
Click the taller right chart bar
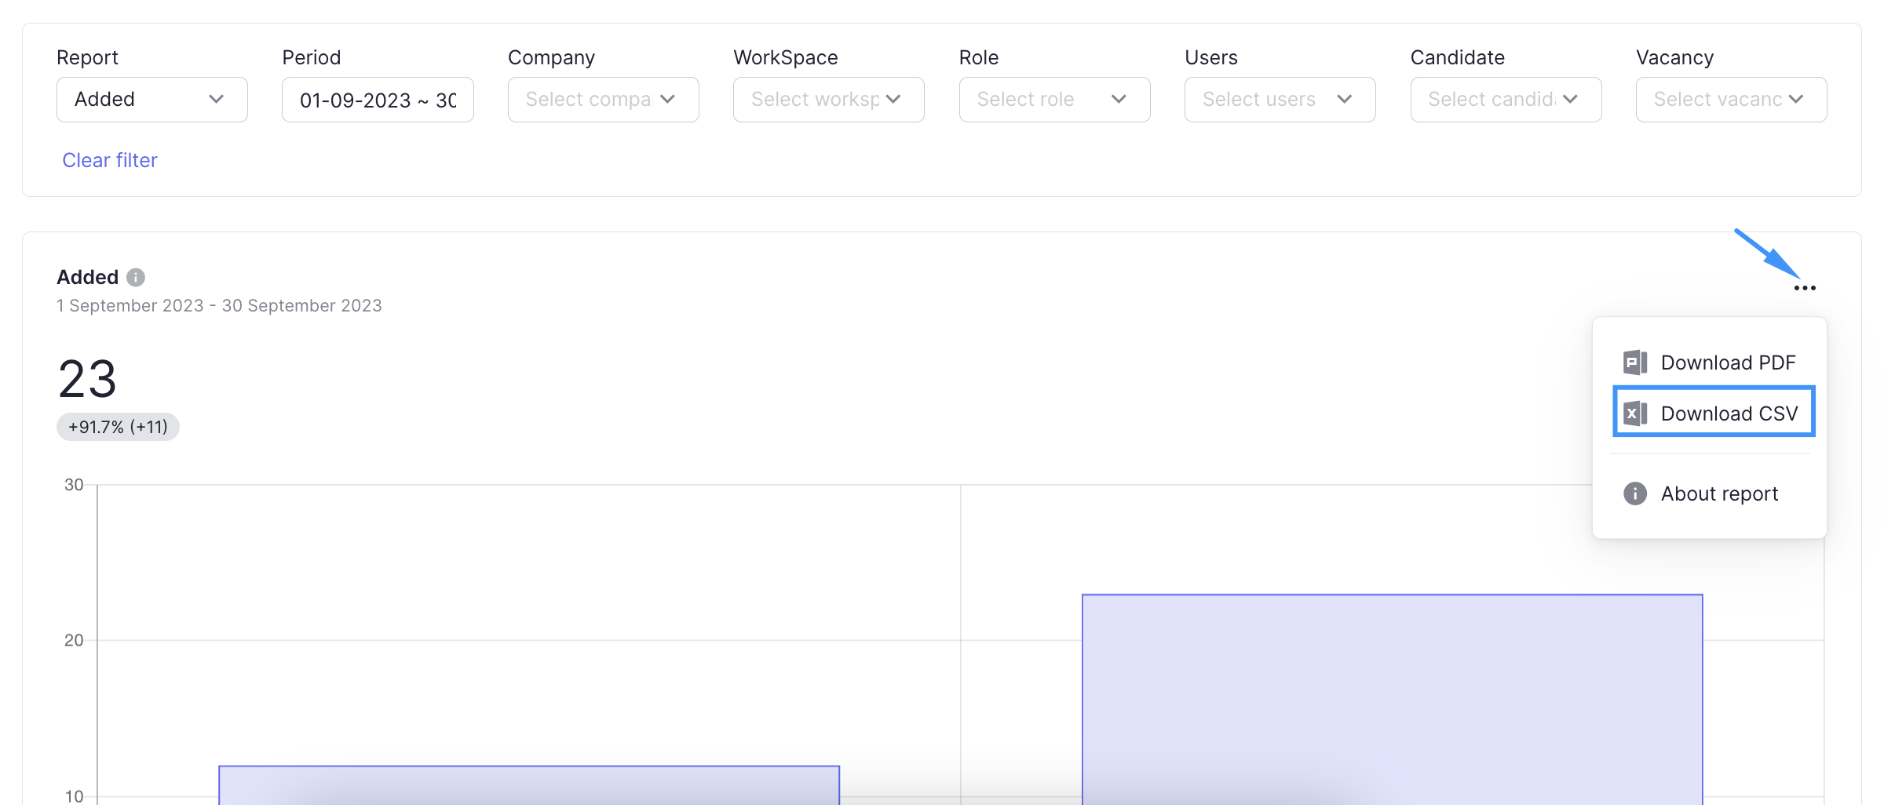tap(1392, 698)
